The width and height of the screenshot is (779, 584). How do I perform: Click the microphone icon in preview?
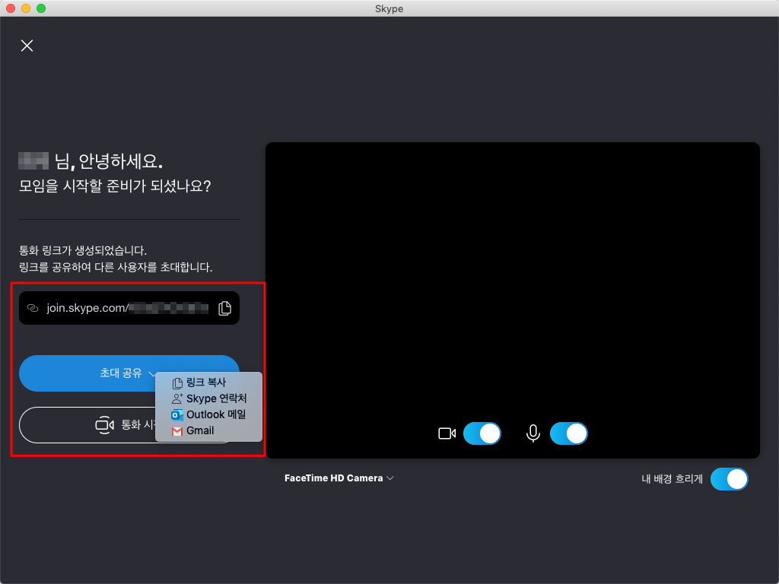point(533,433)
